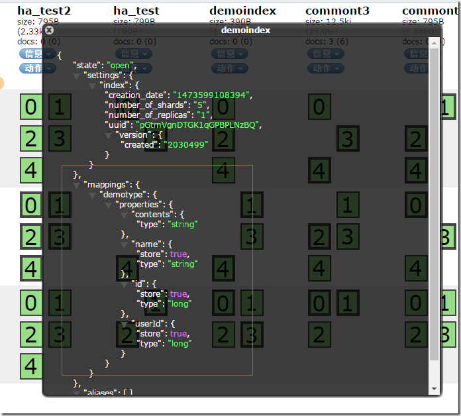Click the dialog scrollbar up arrow
This screenshot has height=416, width=461.
click(x=434, y=43)
